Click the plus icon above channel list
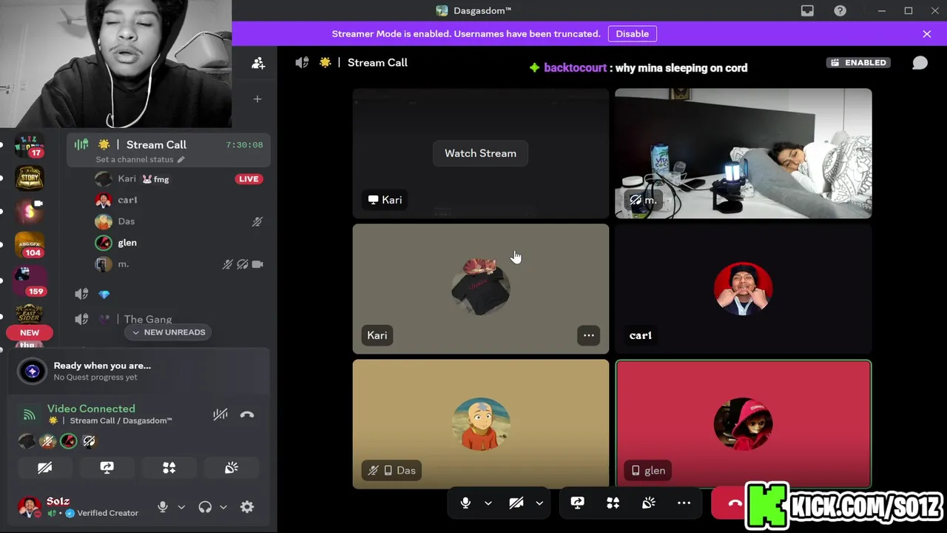The image size is (947, 533). pyautogui.click(x=257, y=98)
